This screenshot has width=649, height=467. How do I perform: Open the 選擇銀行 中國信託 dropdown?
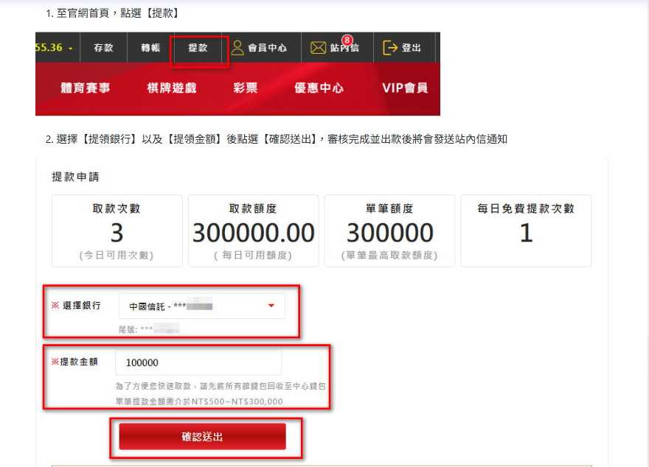pos(201,306)
